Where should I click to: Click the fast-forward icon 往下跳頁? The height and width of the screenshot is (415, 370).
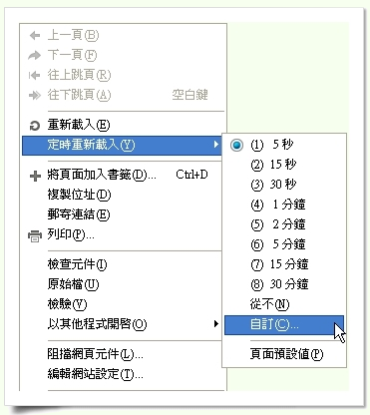[35, 96]
